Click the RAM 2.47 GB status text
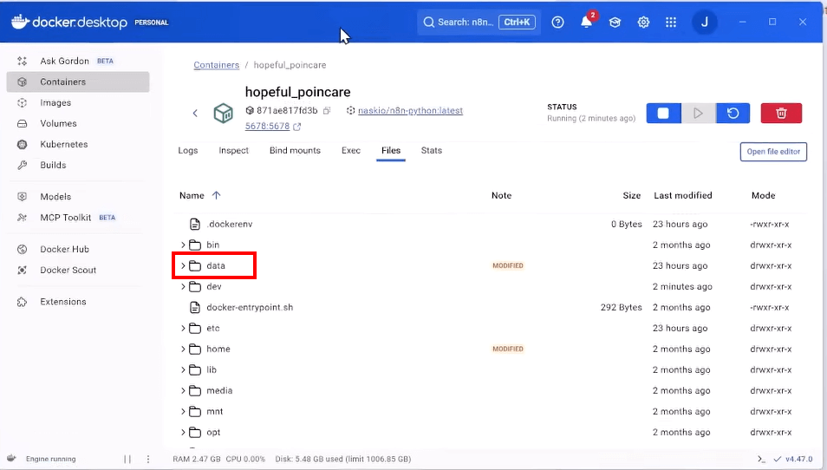The width and height of the screenshot is (827, 470). pos(197,459)
